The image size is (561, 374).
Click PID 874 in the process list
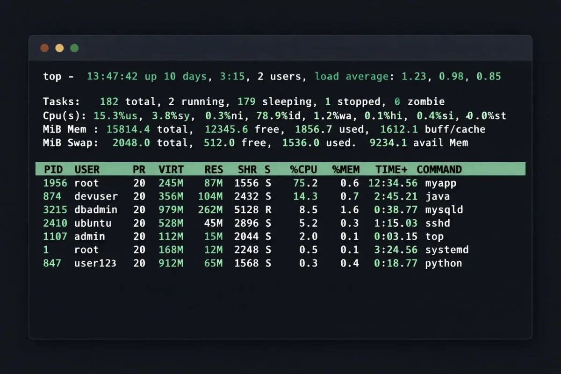(52, 196)
